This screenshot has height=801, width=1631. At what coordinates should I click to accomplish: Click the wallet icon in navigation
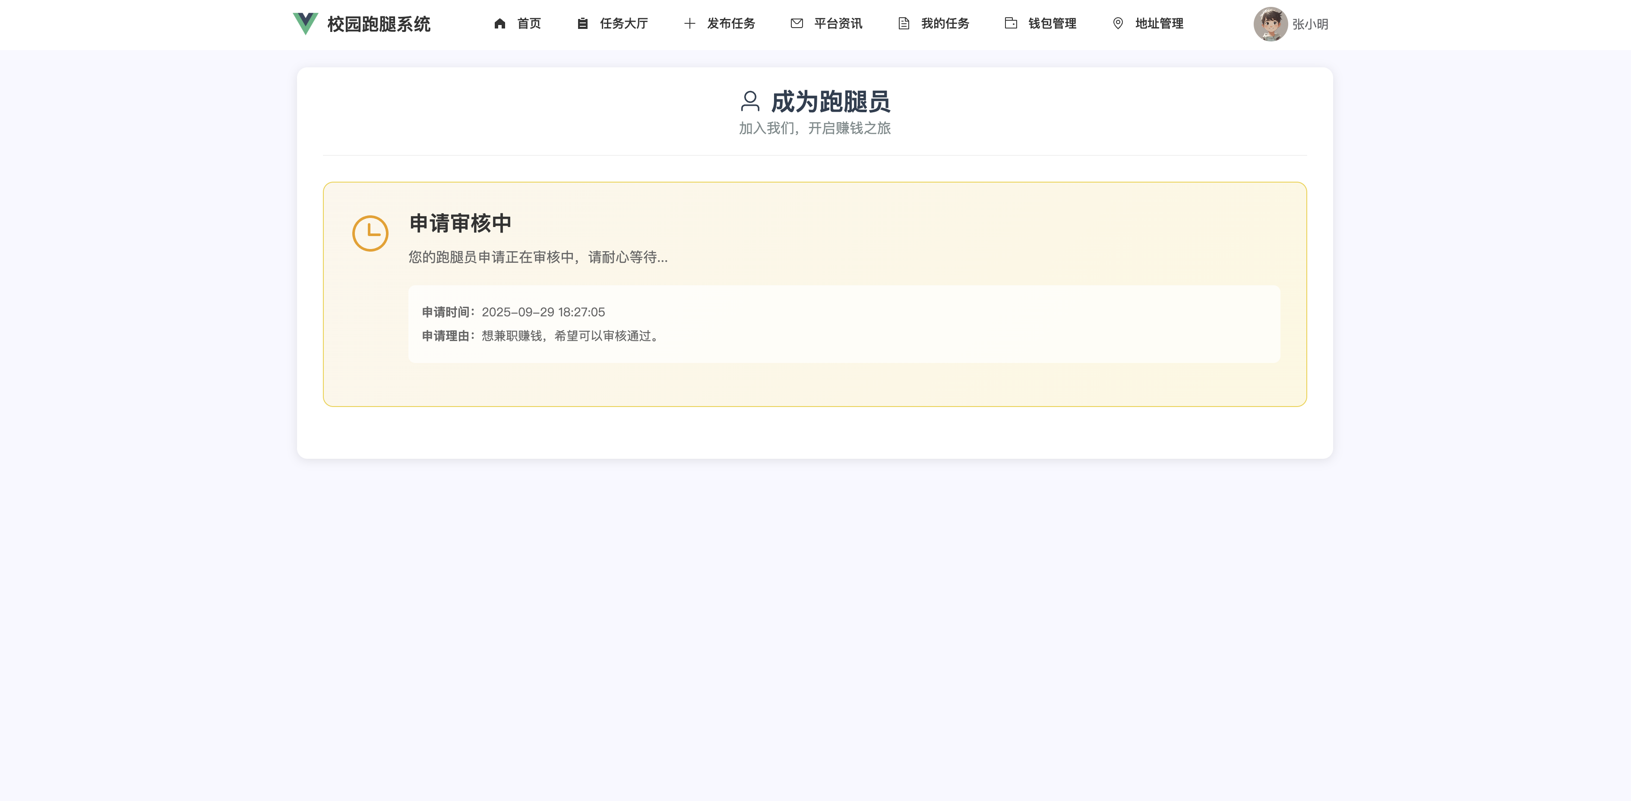[x=1011, y=23]
